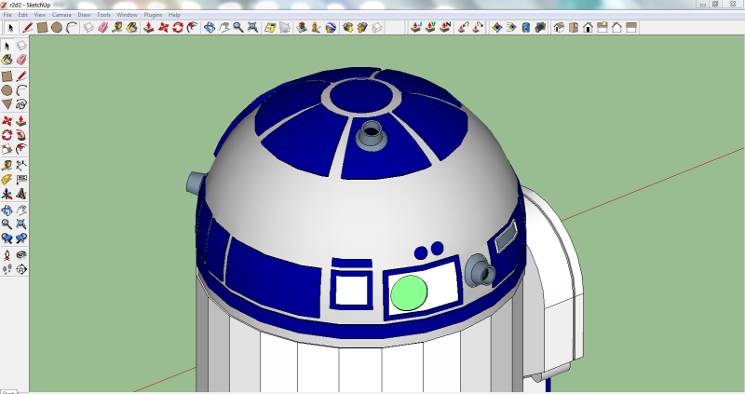Select Paint Bucket in left tool palette
The width and height of the screenshot is (745, 394).
click(7, 60)
